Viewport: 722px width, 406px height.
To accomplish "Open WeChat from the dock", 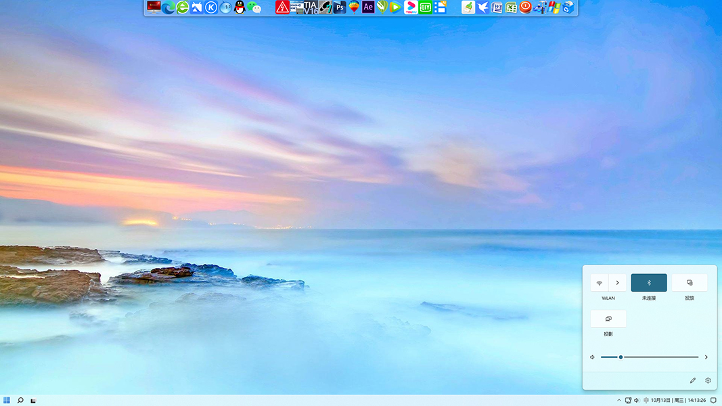I will (x=254, y=7).
